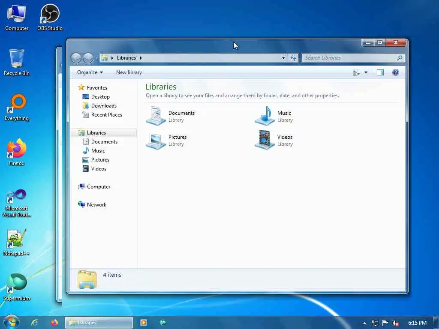Open Action Center flag icon

coord(385,323)
